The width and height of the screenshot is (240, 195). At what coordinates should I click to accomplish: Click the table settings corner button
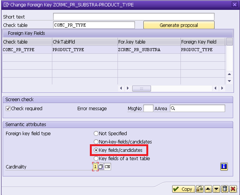click(229, 42)
